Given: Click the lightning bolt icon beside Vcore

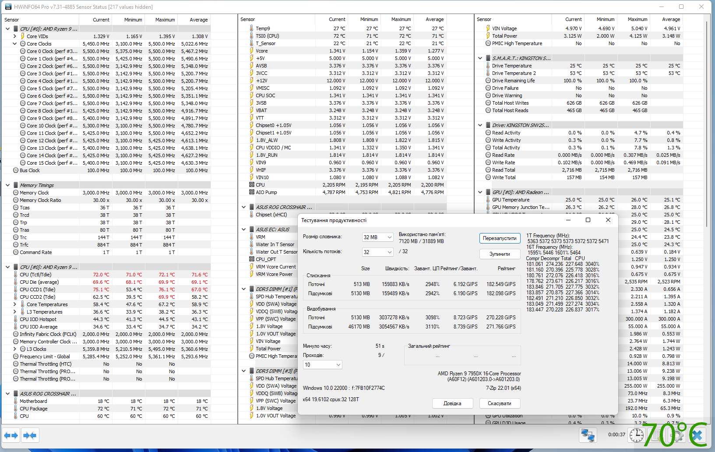Looking at the screenshot, I should 251,51.
